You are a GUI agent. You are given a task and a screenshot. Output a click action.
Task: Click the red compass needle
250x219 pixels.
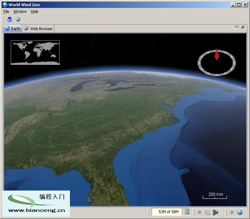coord(217,54)
